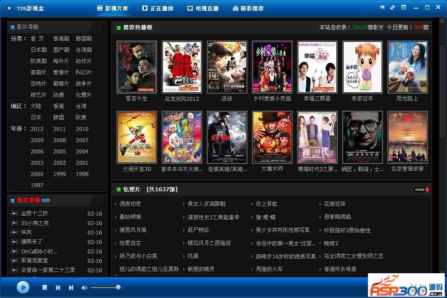Open the 北京爱情故事 poster
Image resolution: width=447 pixels, height=298 pixels.
point(408,137)
